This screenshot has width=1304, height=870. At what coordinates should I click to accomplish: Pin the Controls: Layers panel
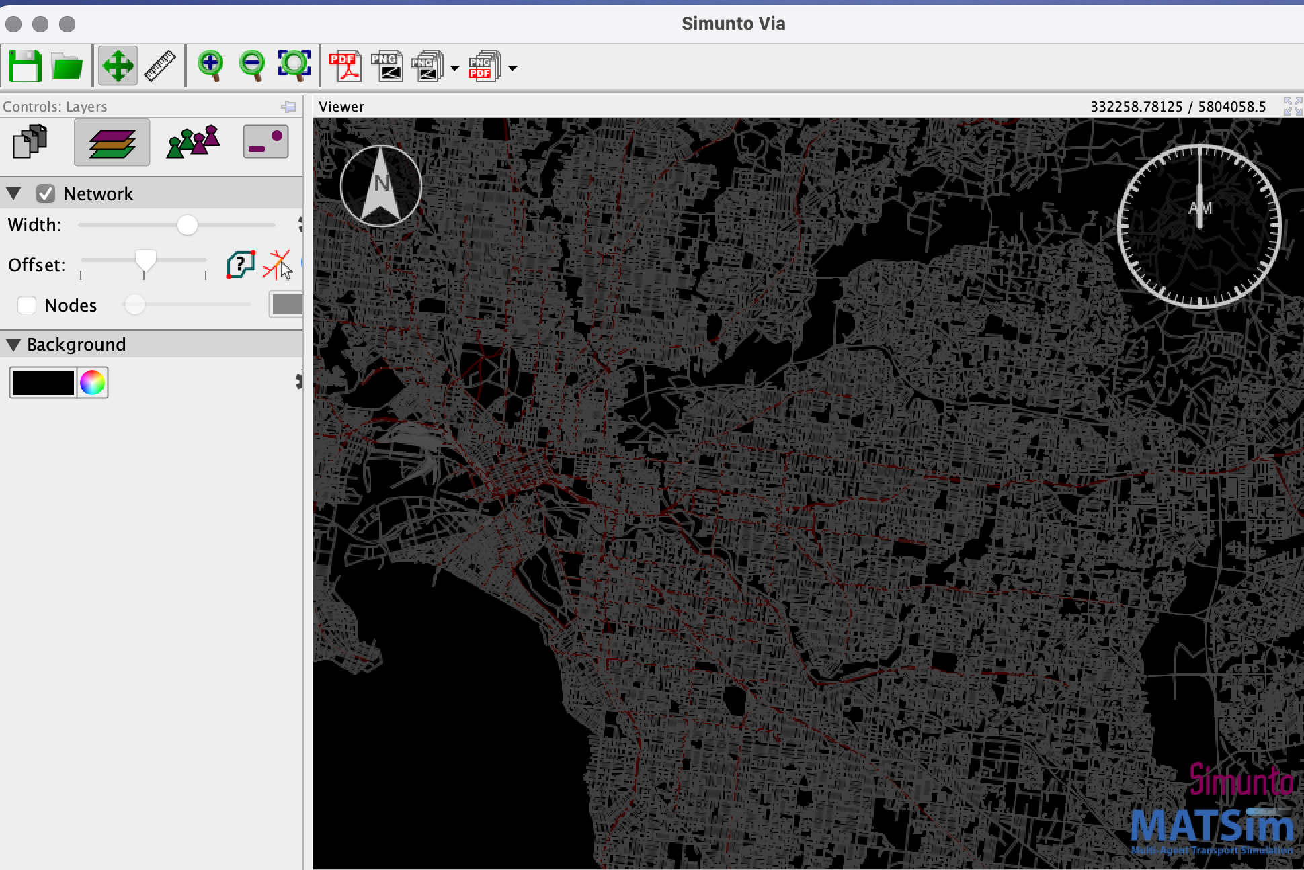coord(288,106)
